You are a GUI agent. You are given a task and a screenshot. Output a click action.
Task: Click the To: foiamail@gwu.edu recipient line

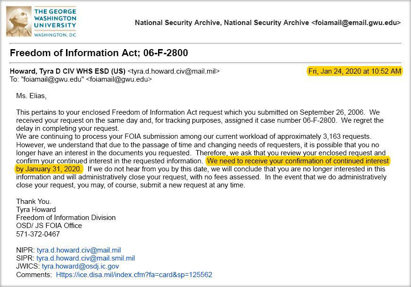pyautogui.click(x=81, y=79)
